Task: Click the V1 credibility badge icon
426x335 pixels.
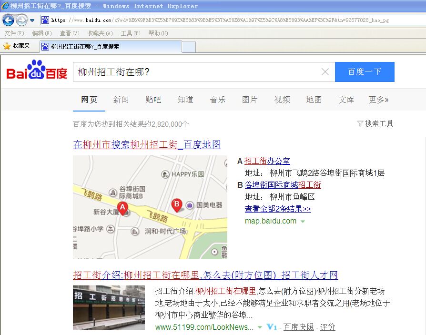Action: [x=272, y=327]
